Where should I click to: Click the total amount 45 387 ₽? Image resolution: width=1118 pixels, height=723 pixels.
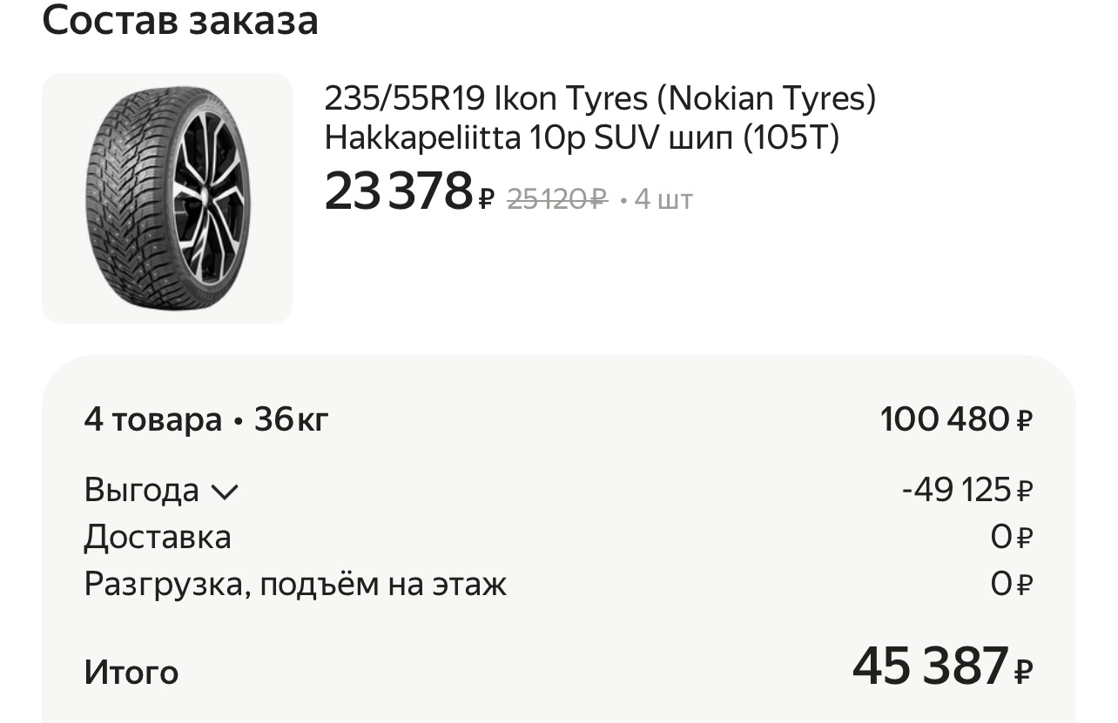[x=932, y=666]
